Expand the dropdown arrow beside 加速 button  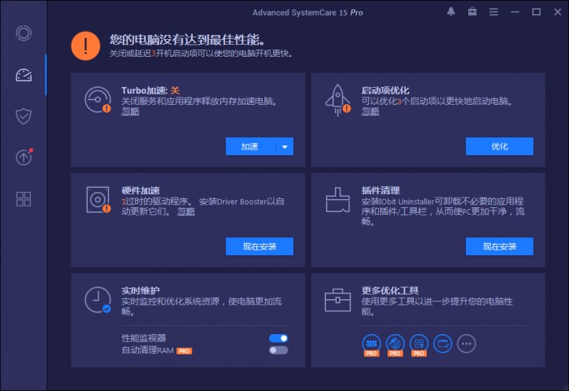(284, 147)
